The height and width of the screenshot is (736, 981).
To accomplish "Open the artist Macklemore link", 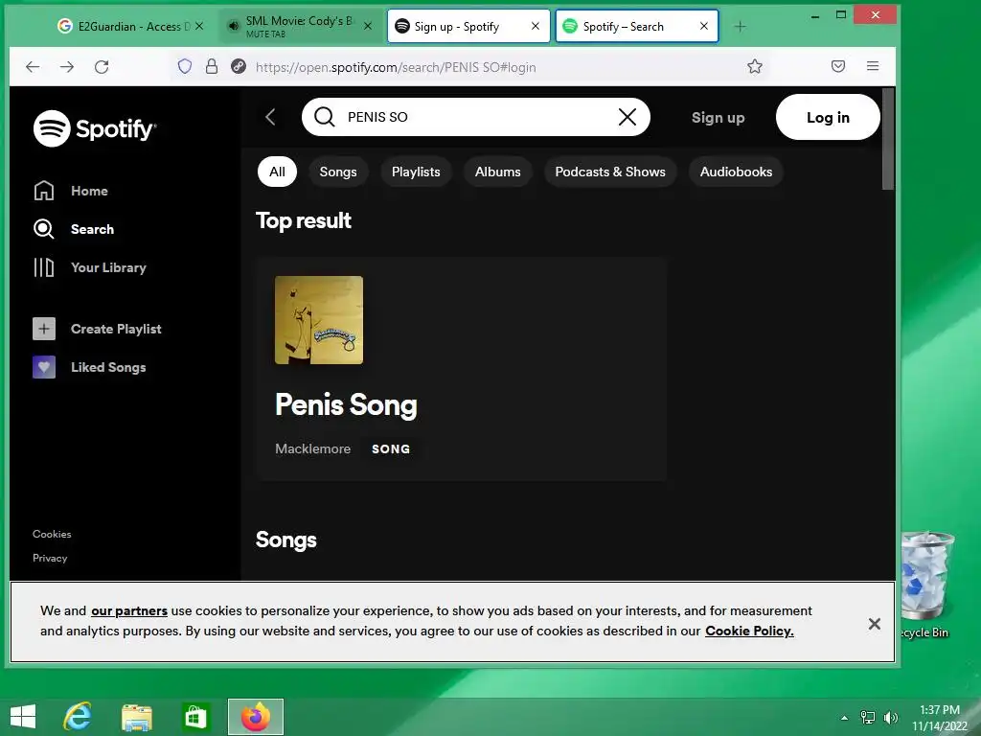I will 313,448.
